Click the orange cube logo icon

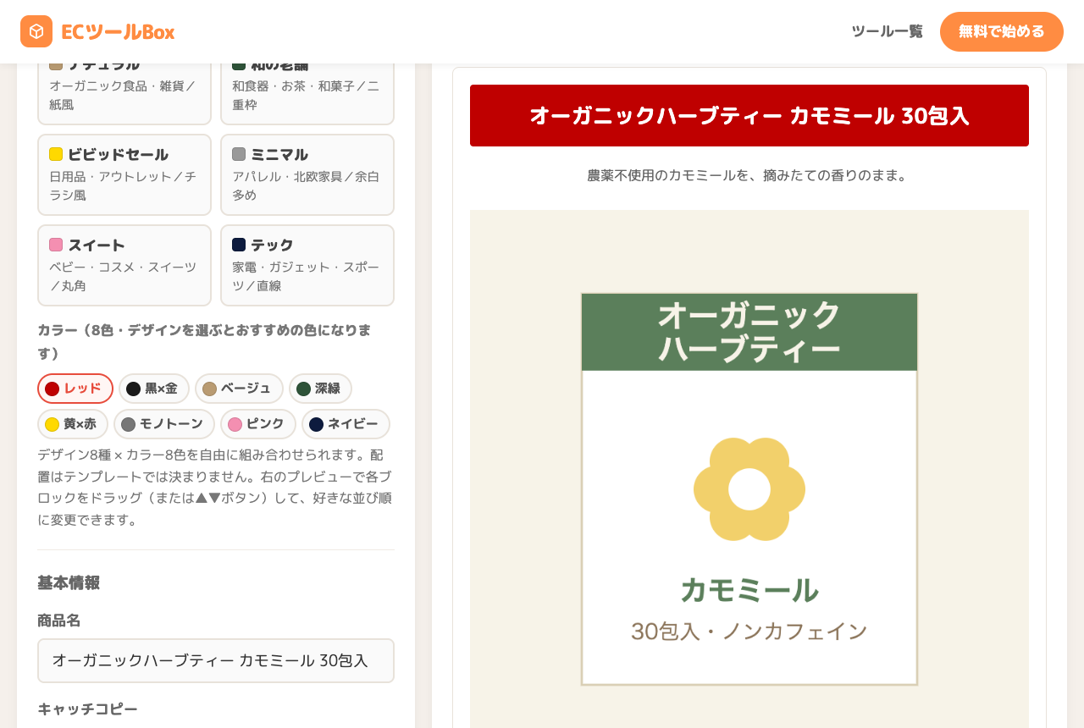tap(36, 31)
